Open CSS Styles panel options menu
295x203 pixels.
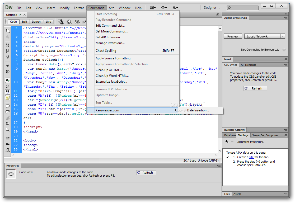click(285, 65)
